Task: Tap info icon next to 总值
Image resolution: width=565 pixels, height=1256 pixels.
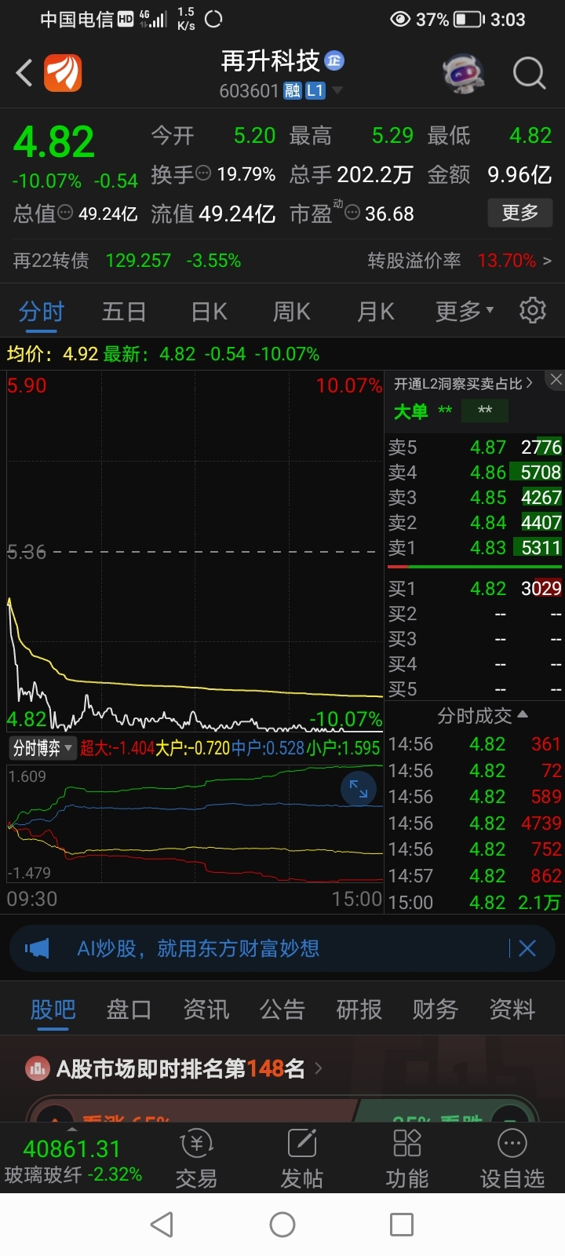Action: [x=66, y=213]
